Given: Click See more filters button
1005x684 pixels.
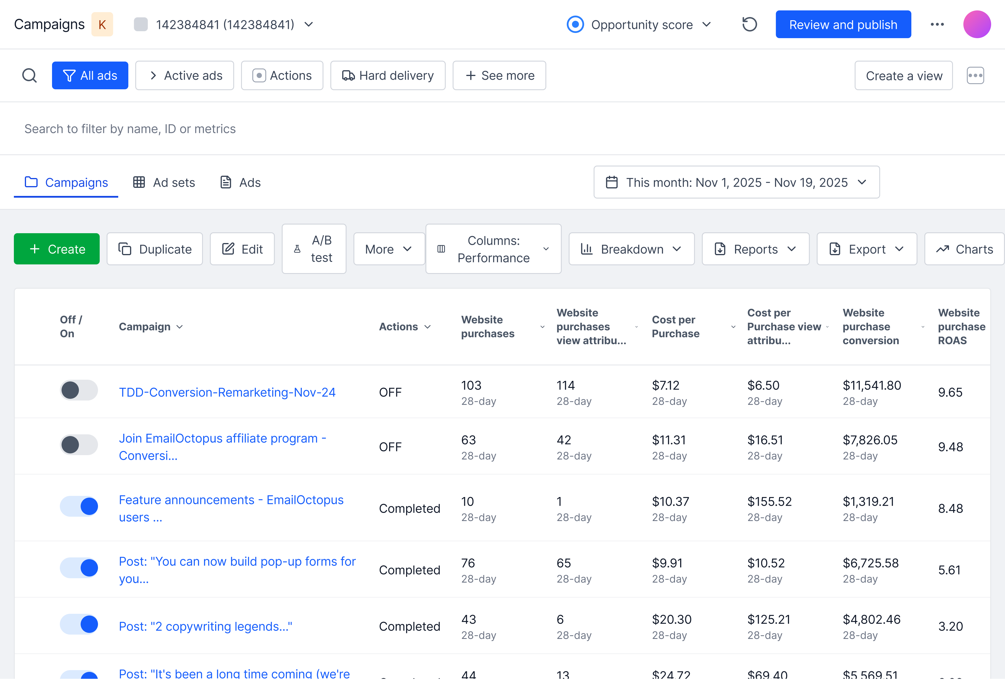Looking at the screenshot, I should (x=499, y=76).
